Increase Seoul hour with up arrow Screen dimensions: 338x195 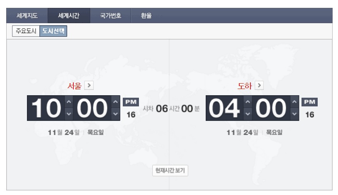click(x=69, y=102)
